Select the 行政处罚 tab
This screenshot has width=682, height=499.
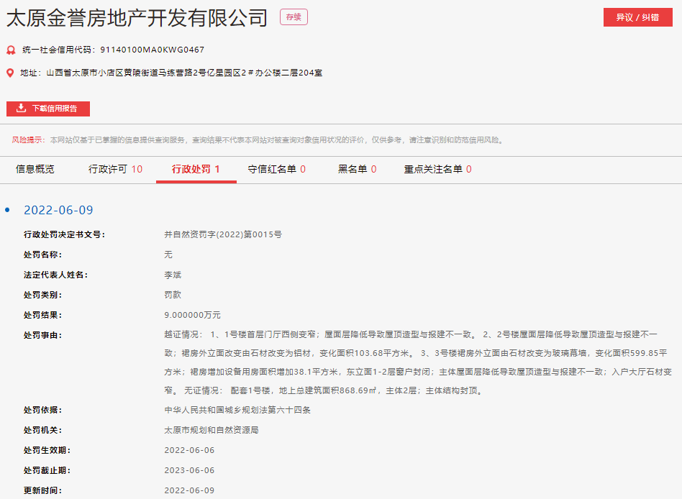[196, 169]
